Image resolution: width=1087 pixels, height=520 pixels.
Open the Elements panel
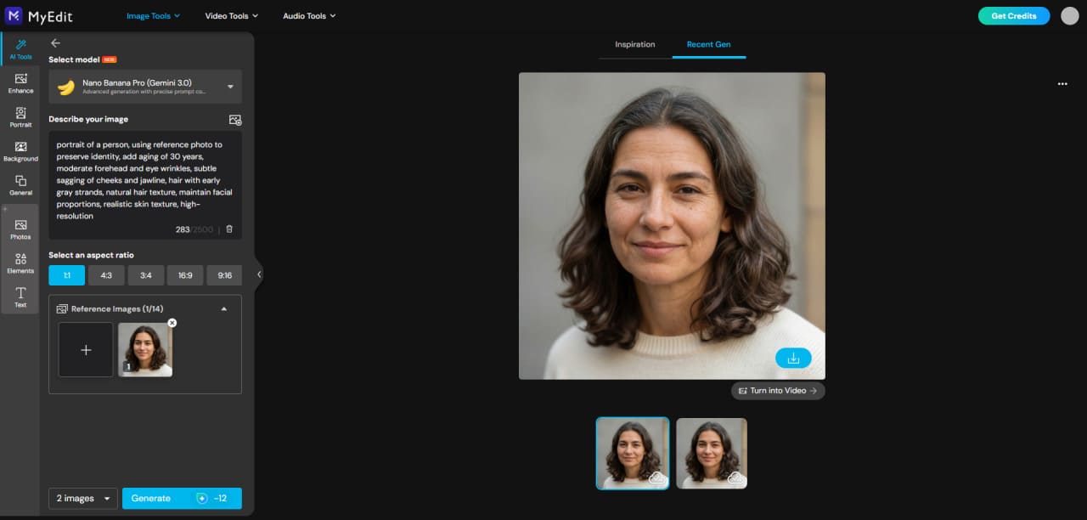point(20,263)
